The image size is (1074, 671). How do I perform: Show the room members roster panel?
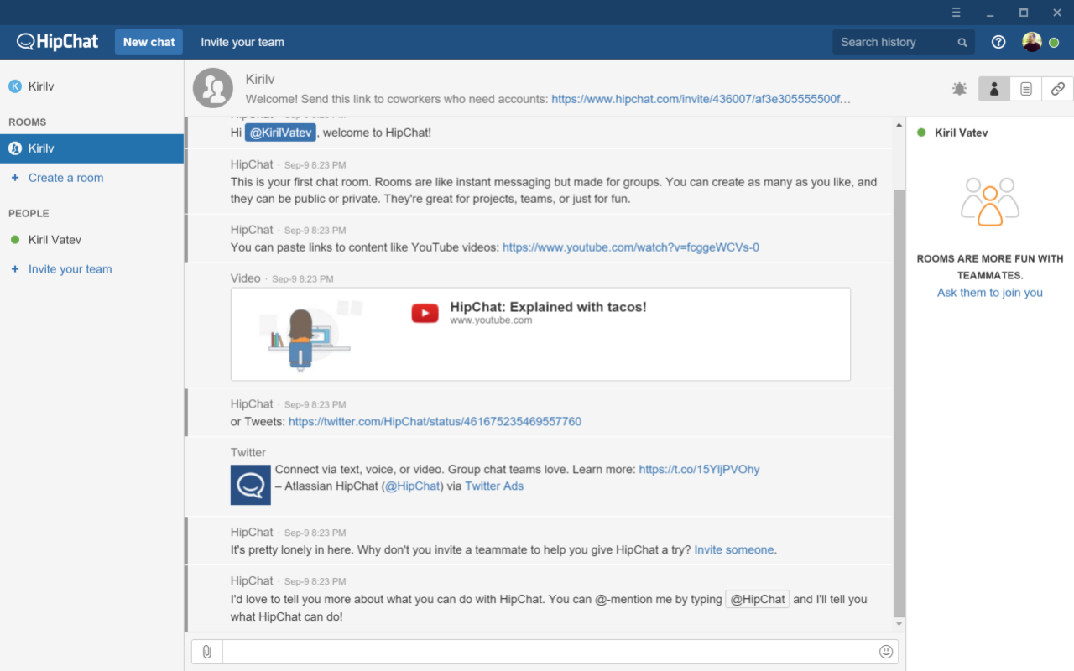click(x=994, y=88)
